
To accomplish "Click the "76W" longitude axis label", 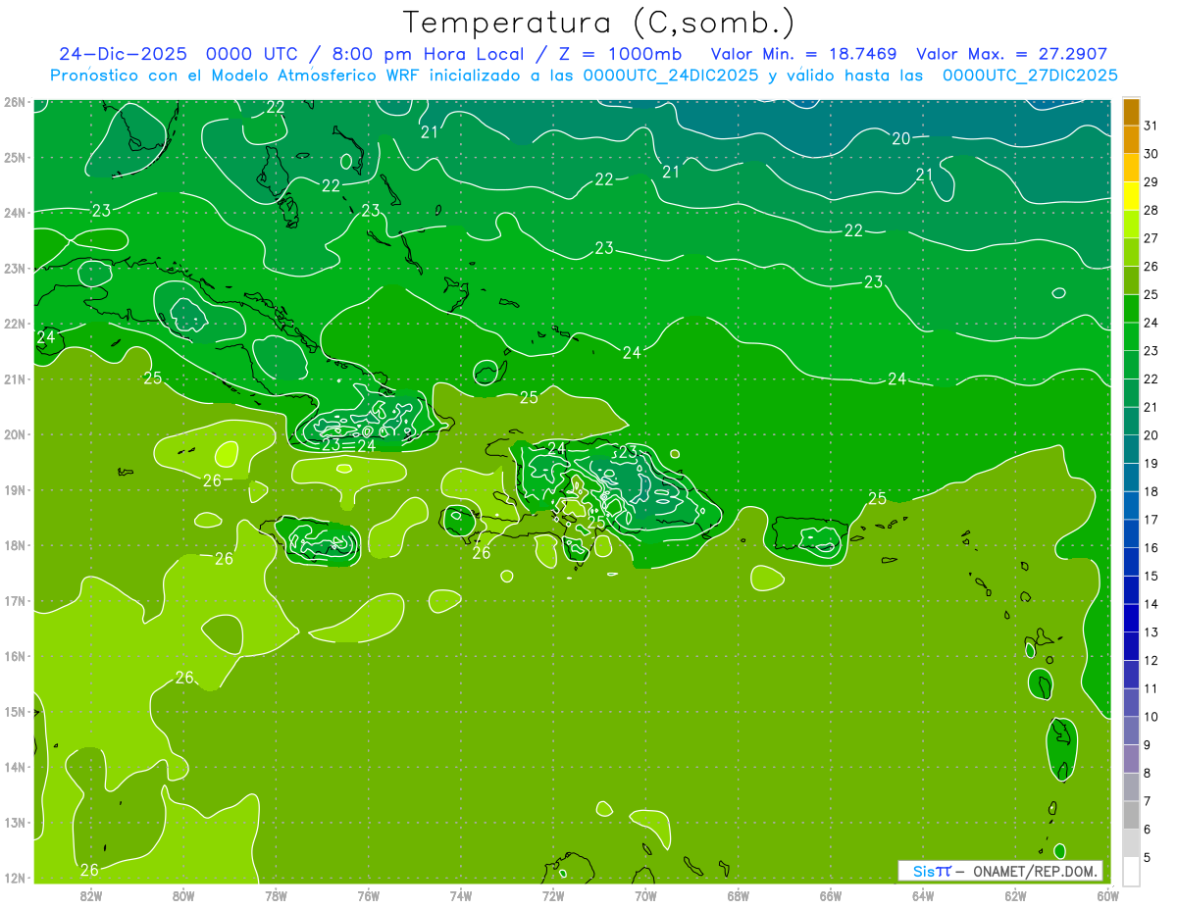I will (x=369, y=894).
